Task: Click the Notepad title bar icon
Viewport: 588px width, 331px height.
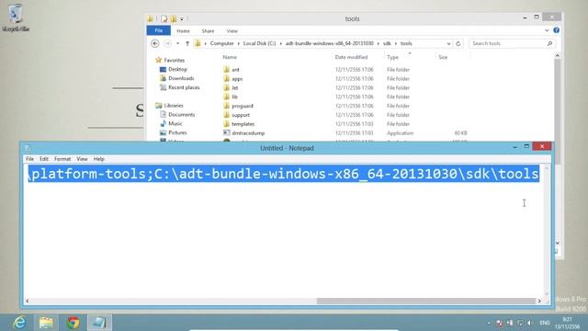Action: (x=28, y=148)
